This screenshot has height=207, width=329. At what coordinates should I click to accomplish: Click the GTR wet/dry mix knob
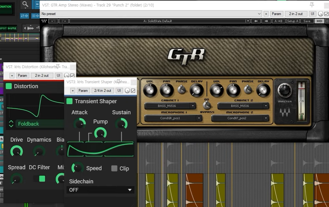point(320,14)
